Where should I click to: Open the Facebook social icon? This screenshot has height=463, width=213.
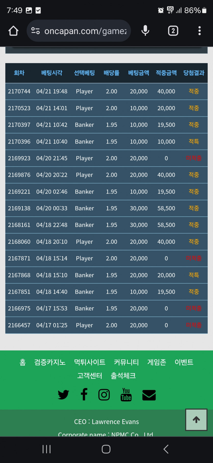click(x=84, y=394)
